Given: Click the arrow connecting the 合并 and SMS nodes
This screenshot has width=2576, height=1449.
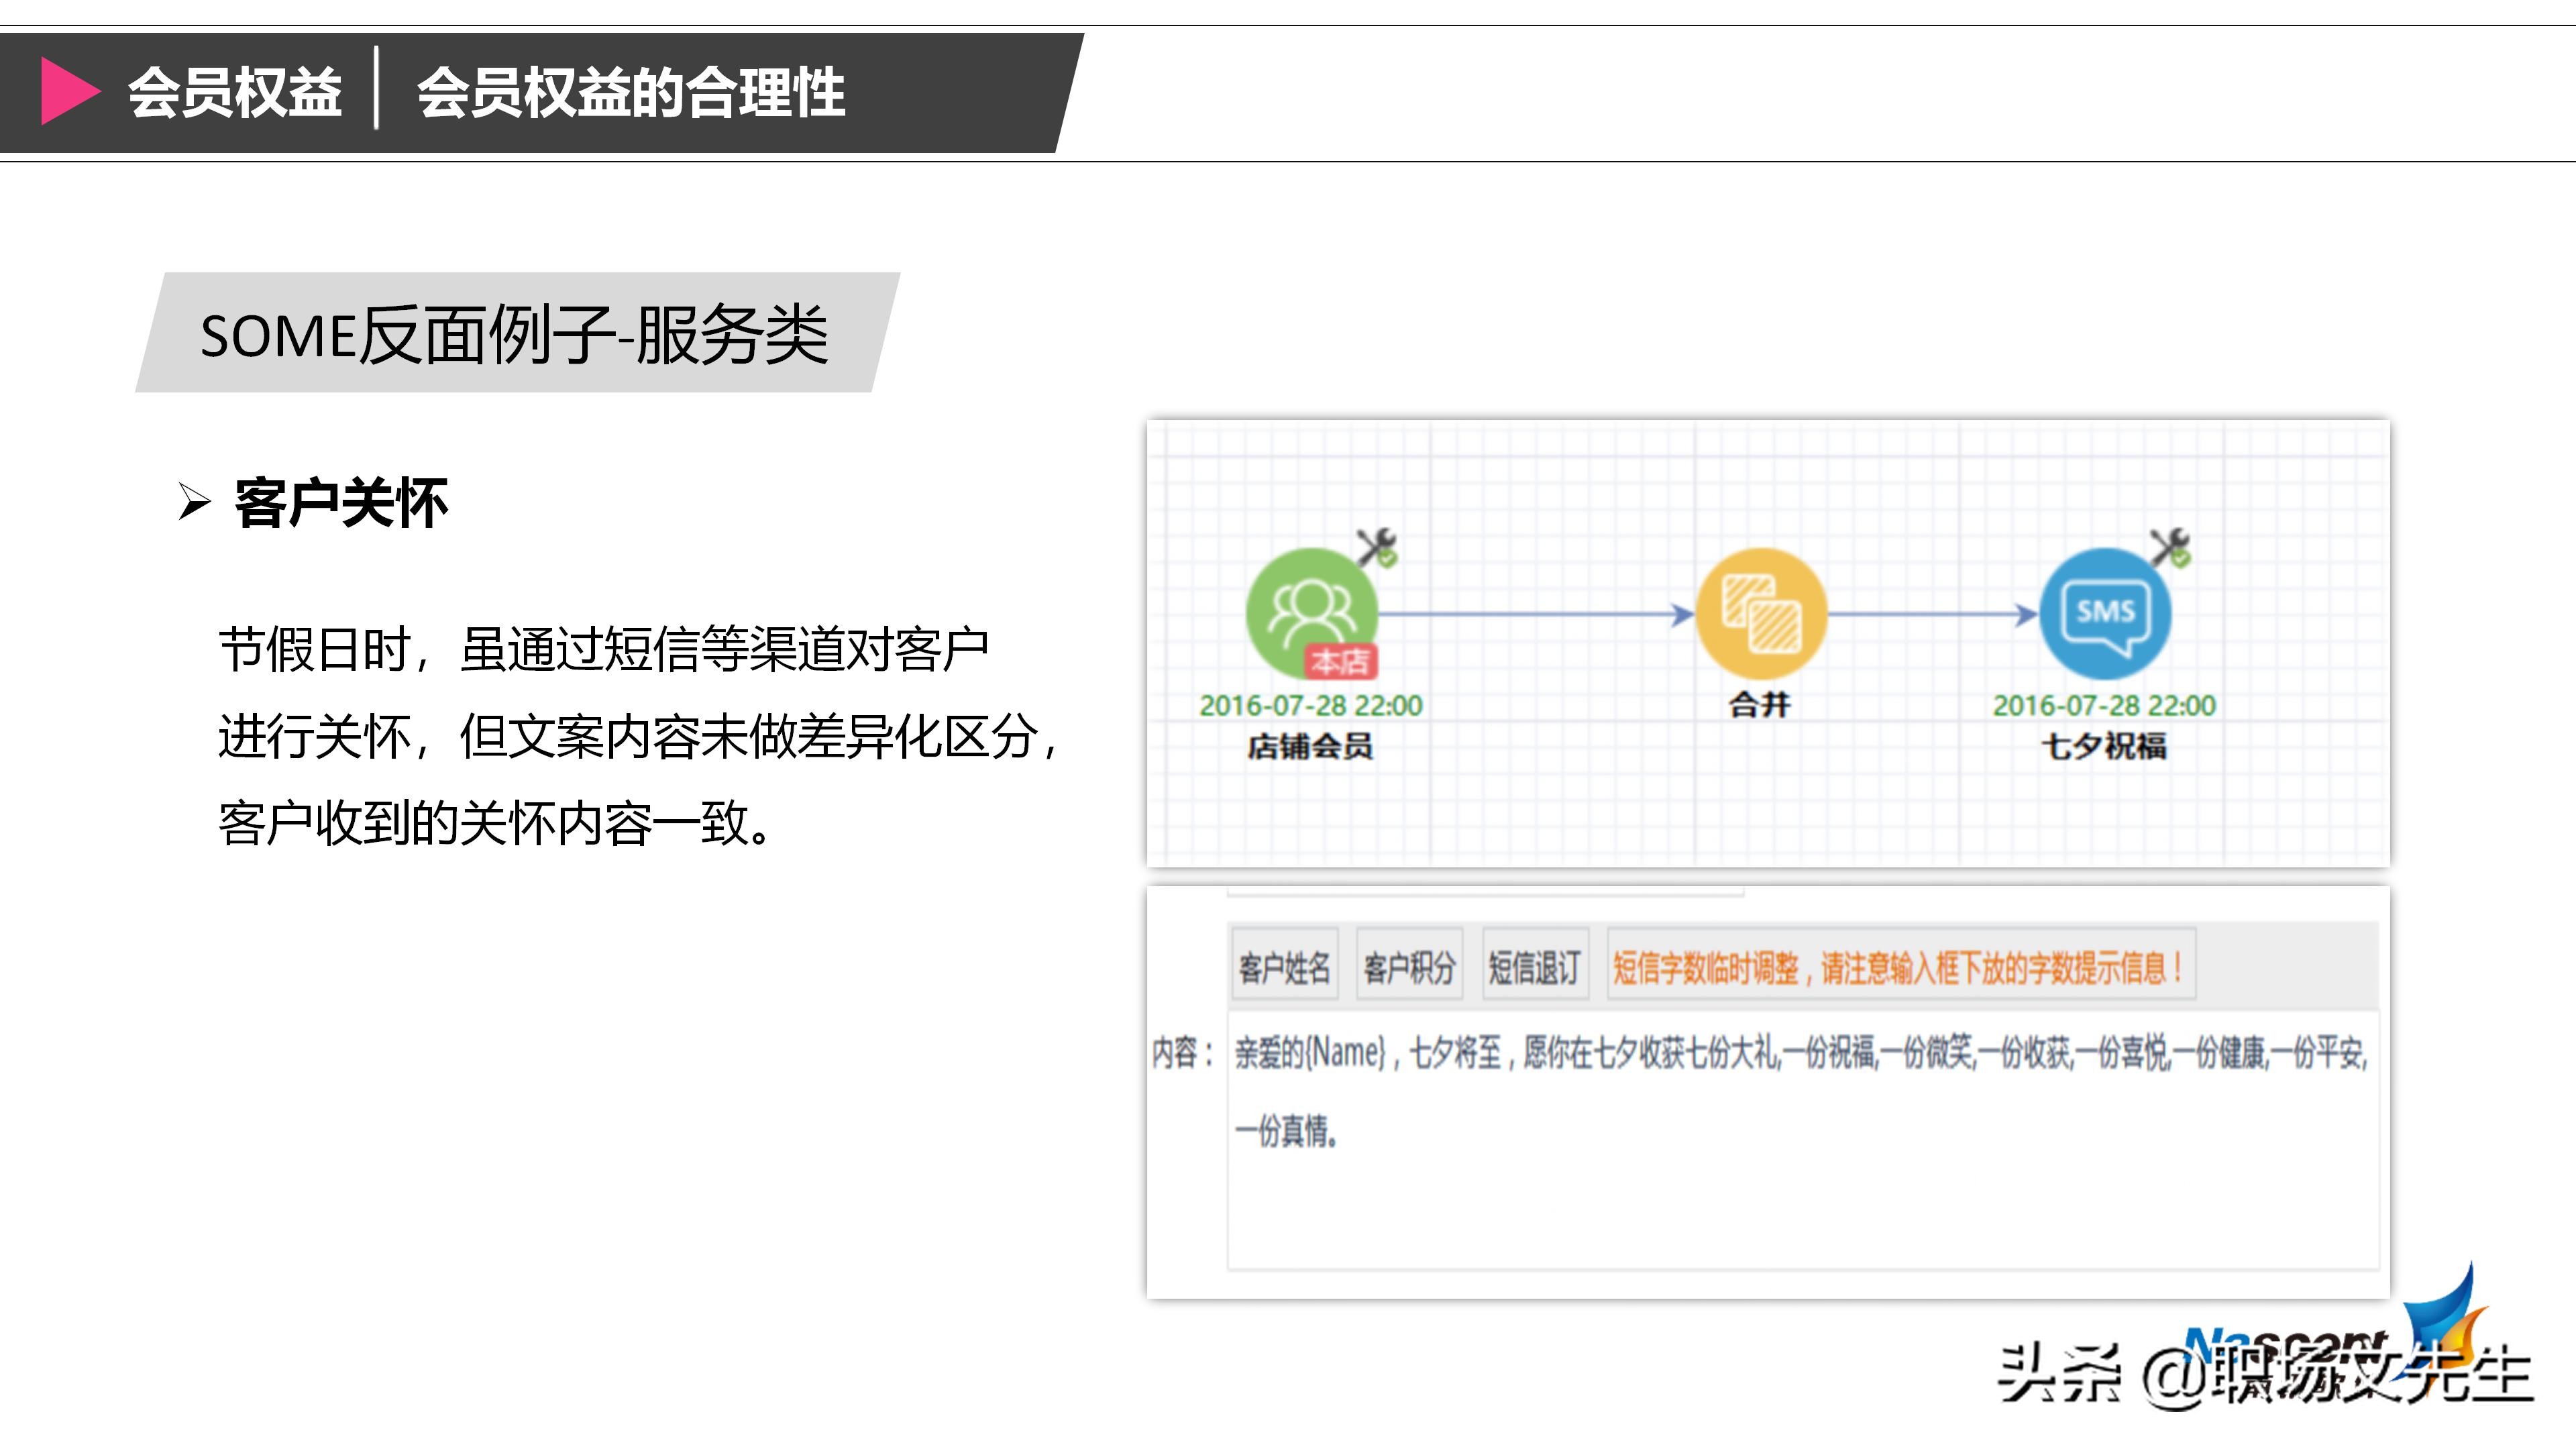Looking at the screenshot, I should point(1934,614).
